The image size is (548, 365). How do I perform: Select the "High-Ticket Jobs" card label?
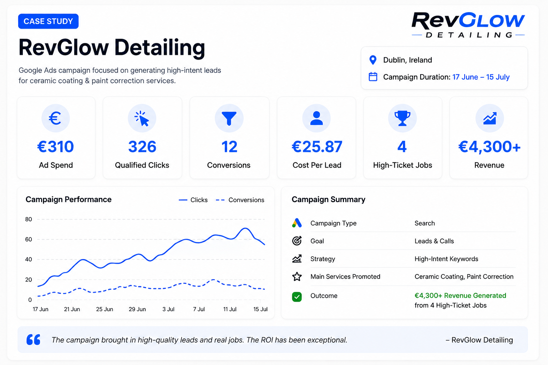(402, 165)
